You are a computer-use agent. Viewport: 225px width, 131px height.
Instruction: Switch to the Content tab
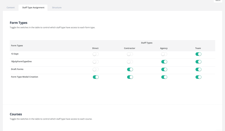[10, 8]
